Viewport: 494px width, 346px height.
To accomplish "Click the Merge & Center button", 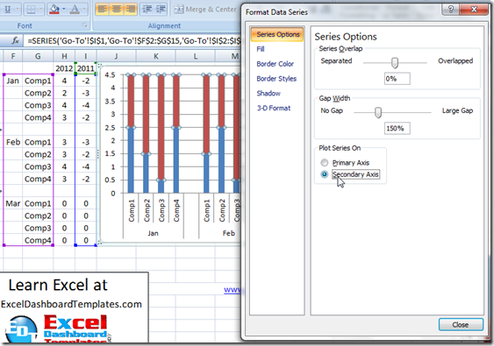I will point(204,10).
